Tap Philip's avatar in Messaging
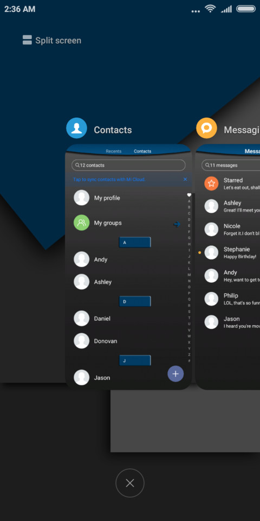Image resolution: width=260 pixels, height=521 pixels. pyautogui.click(x=211, y=298)
